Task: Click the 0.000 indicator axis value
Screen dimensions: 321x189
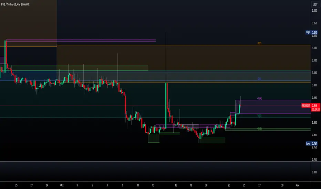Action: 314,172
